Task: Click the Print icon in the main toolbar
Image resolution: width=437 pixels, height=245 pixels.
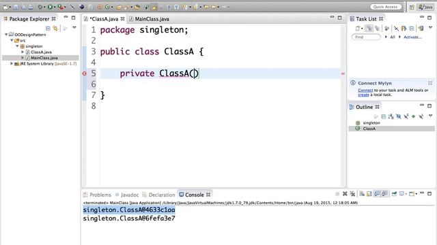Action: pyautogui.click(x=31, y=7)
